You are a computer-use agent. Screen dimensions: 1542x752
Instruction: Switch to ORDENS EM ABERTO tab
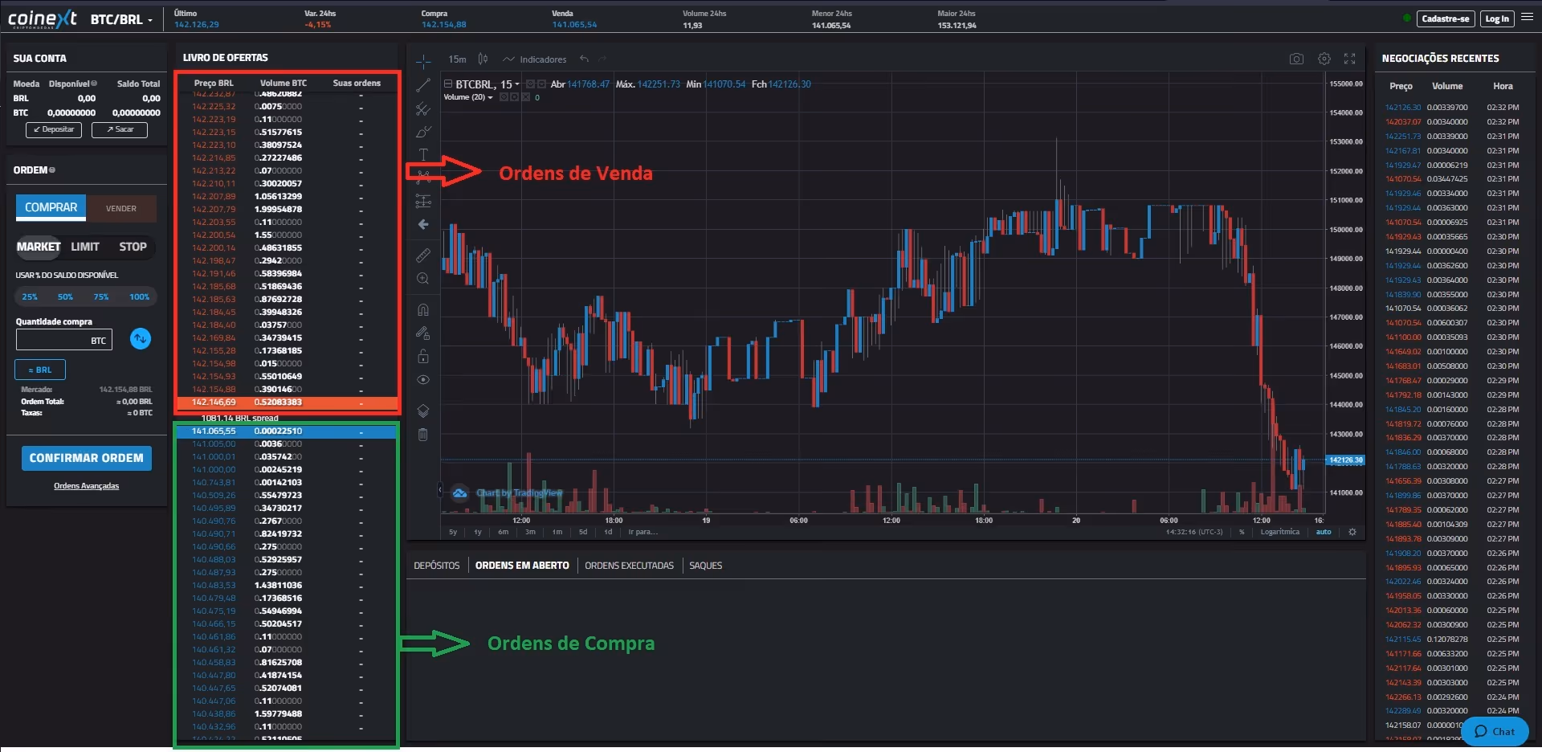[522, 566]
